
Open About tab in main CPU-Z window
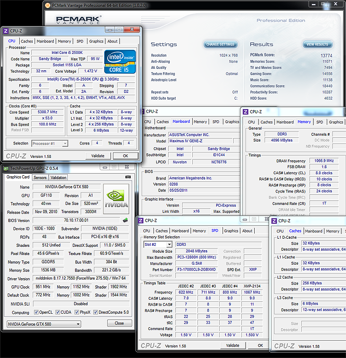112,41
